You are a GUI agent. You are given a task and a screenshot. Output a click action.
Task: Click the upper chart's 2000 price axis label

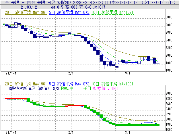click(x=169, y=55)
